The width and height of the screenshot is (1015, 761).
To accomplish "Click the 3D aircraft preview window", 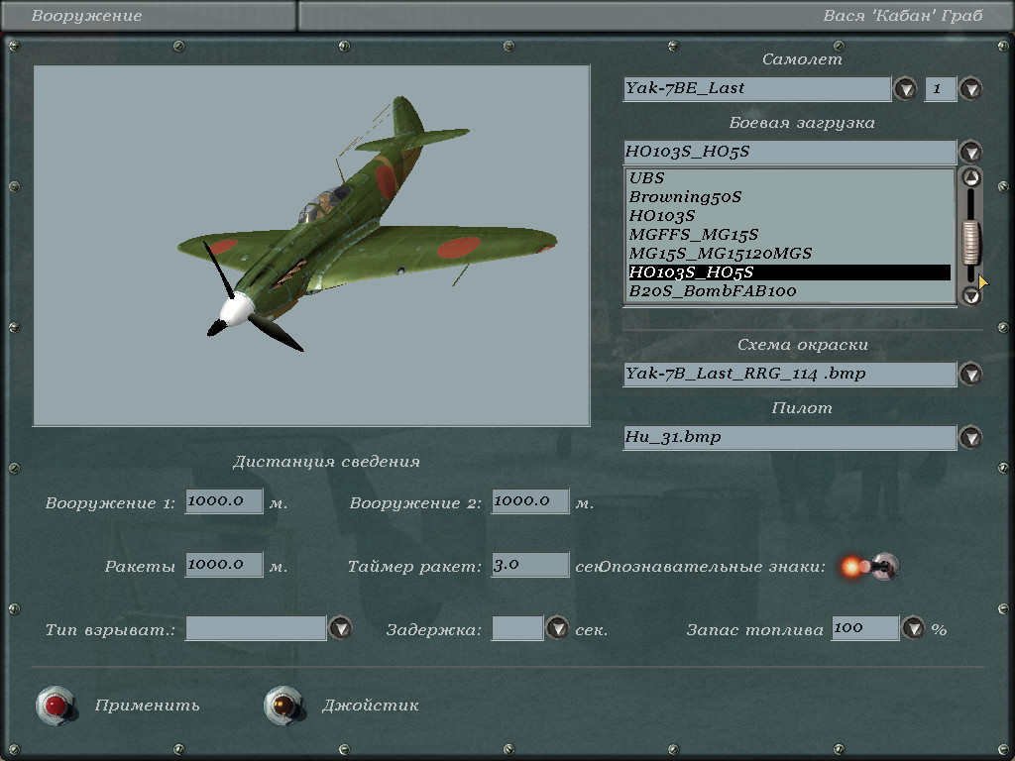I will coord(311,246).
